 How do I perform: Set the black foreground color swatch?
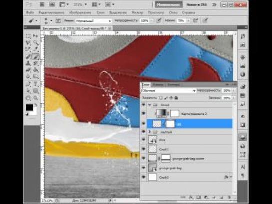(x=29, y=107)
